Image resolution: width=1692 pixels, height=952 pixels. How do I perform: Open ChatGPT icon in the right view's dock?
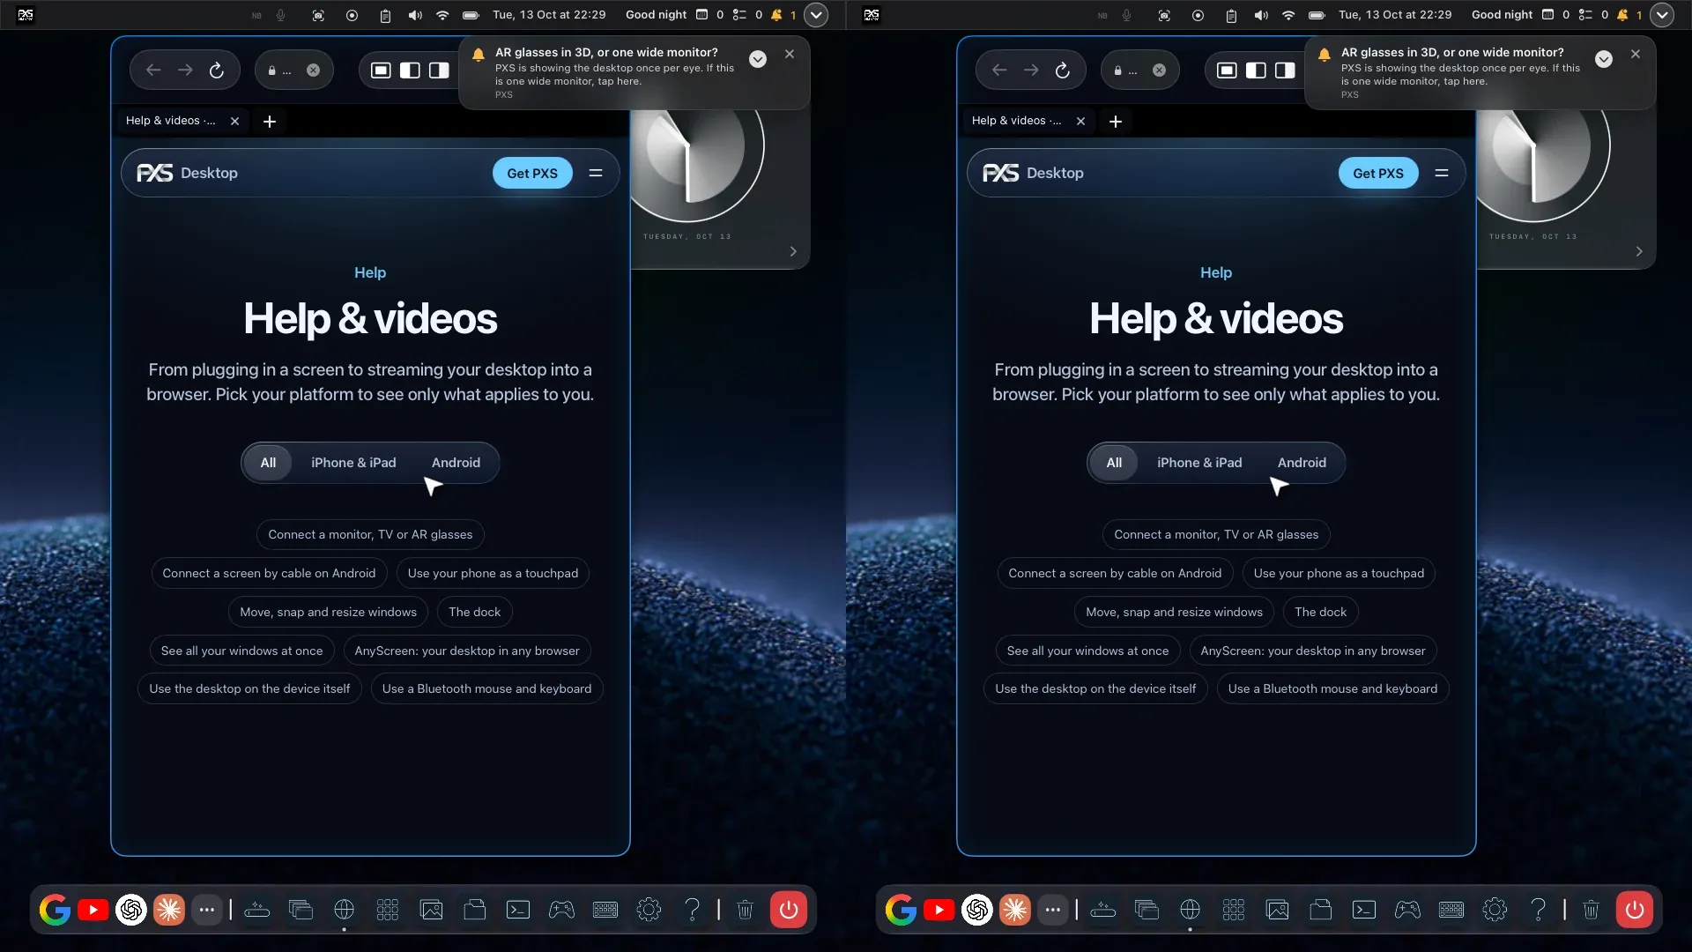pyautogui.click(x=977, y=910)
